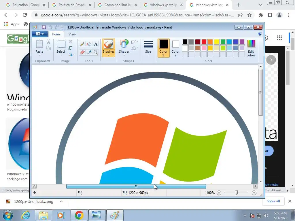Pick the yellow color swatch
The image size is (295, 221).
[217, 41]
